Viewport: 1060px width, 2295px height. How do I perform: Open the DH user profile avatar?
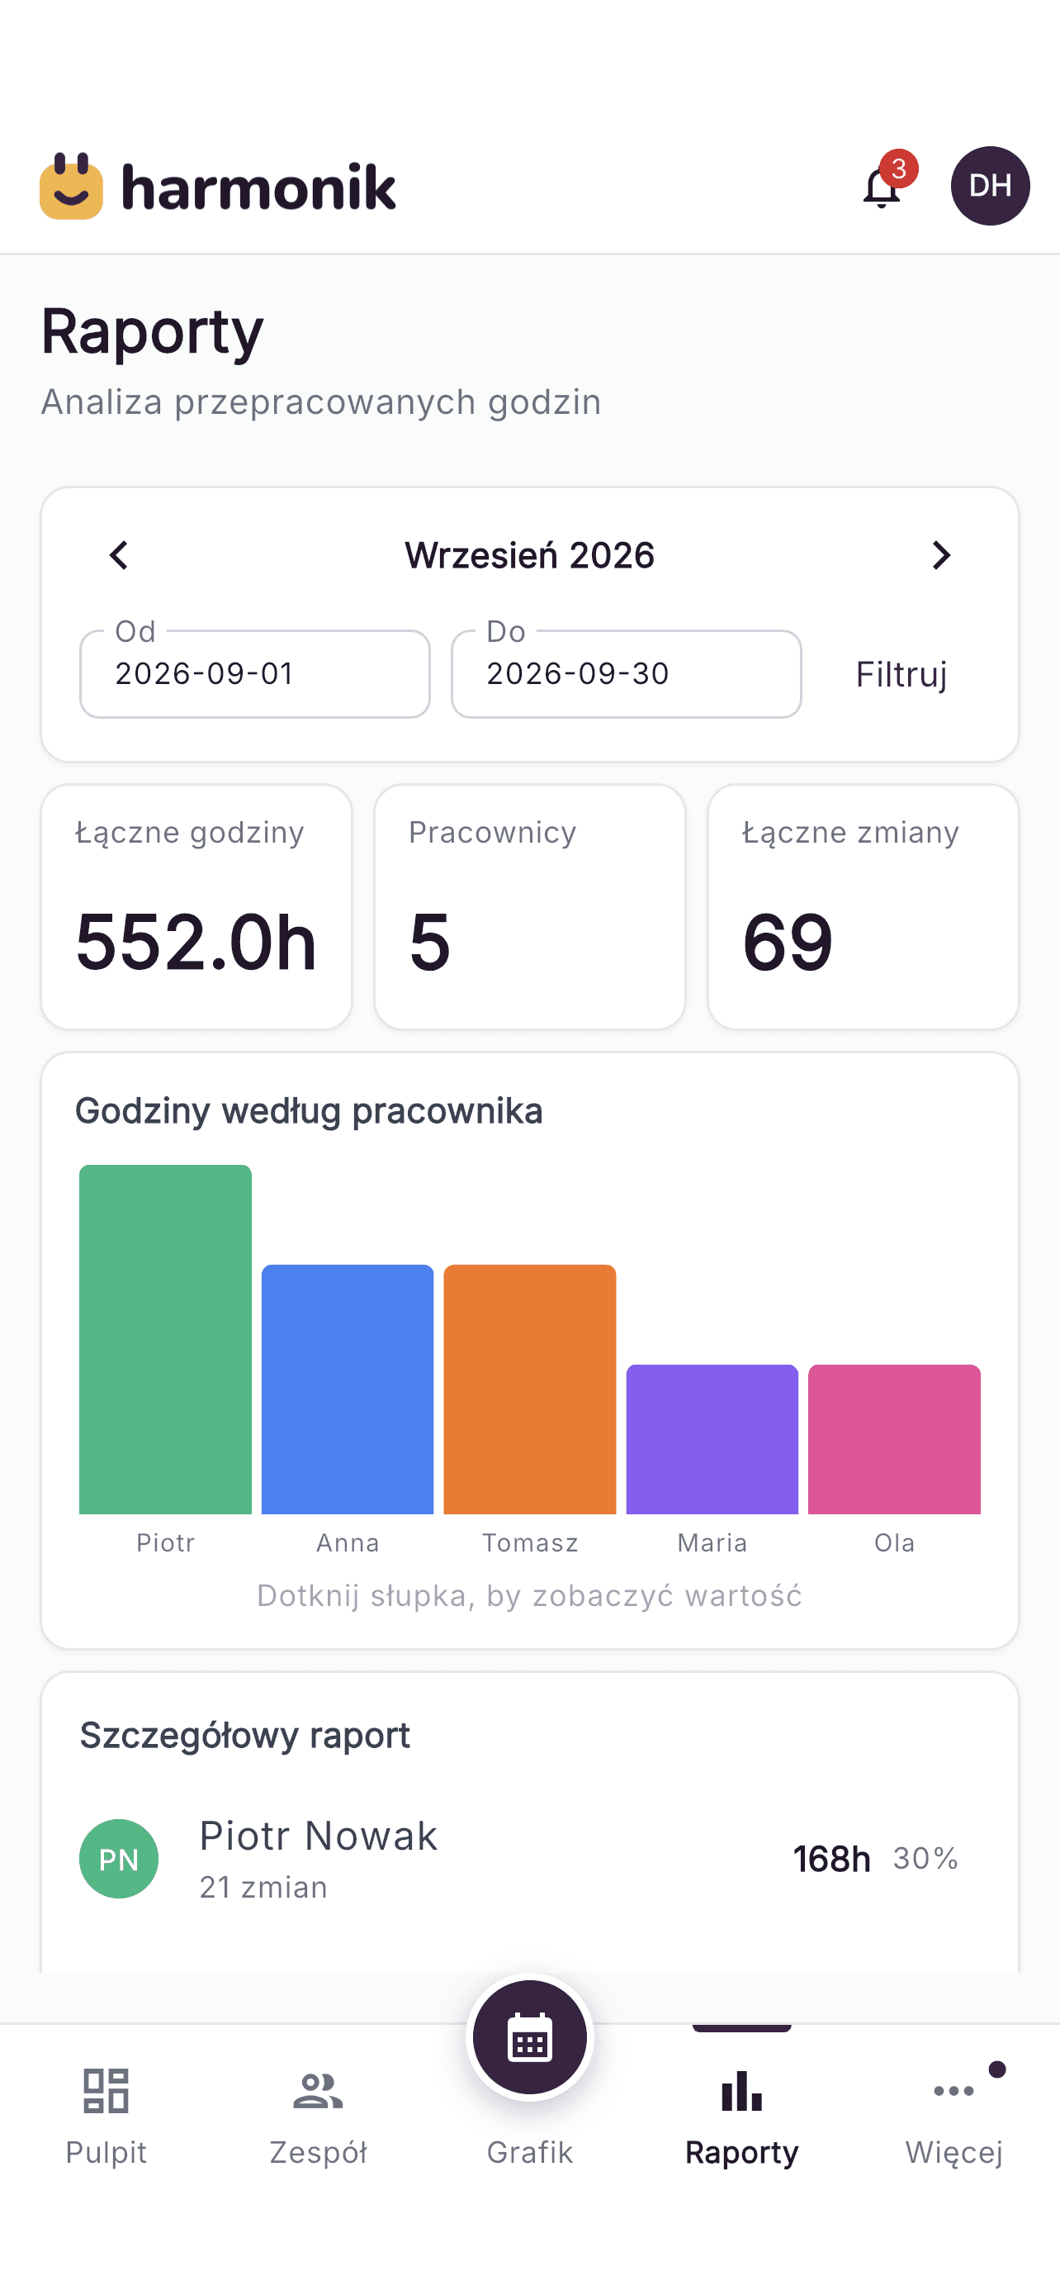click(990, 185)
